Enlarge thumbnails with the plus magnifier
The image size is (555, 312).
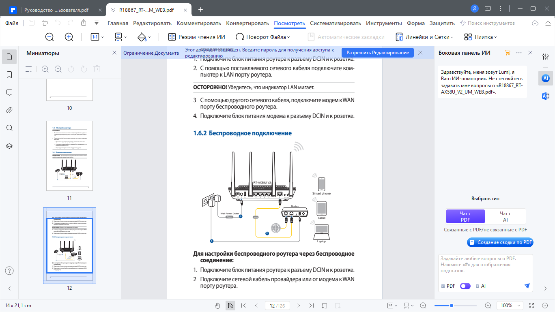45,69
